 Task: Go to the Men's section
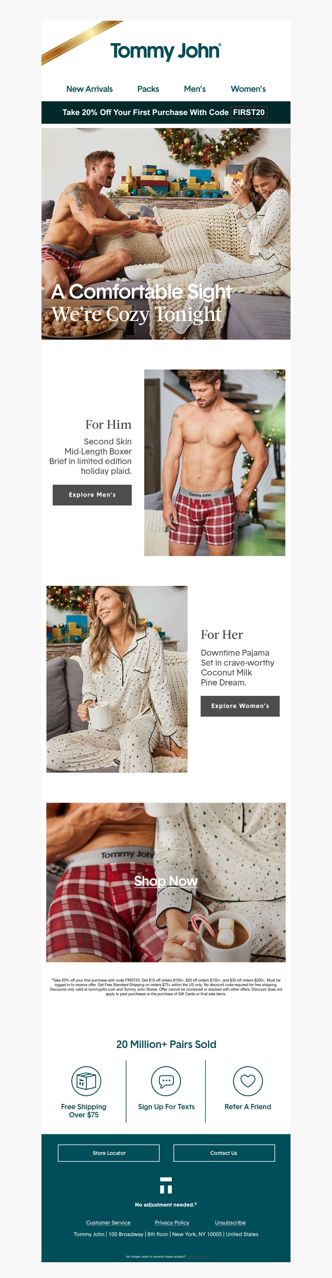(x=195, y=89)
